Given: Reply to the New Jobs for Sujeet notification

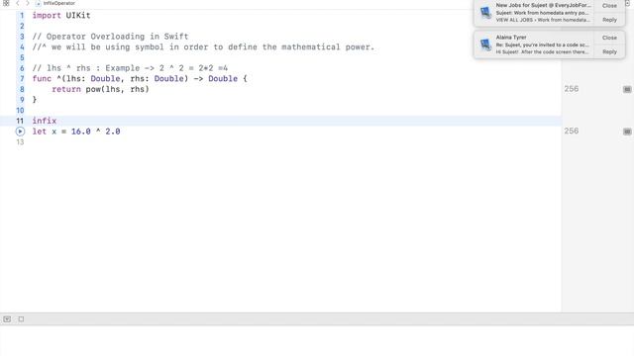Looking at the screenshot, I should (609, 20).
